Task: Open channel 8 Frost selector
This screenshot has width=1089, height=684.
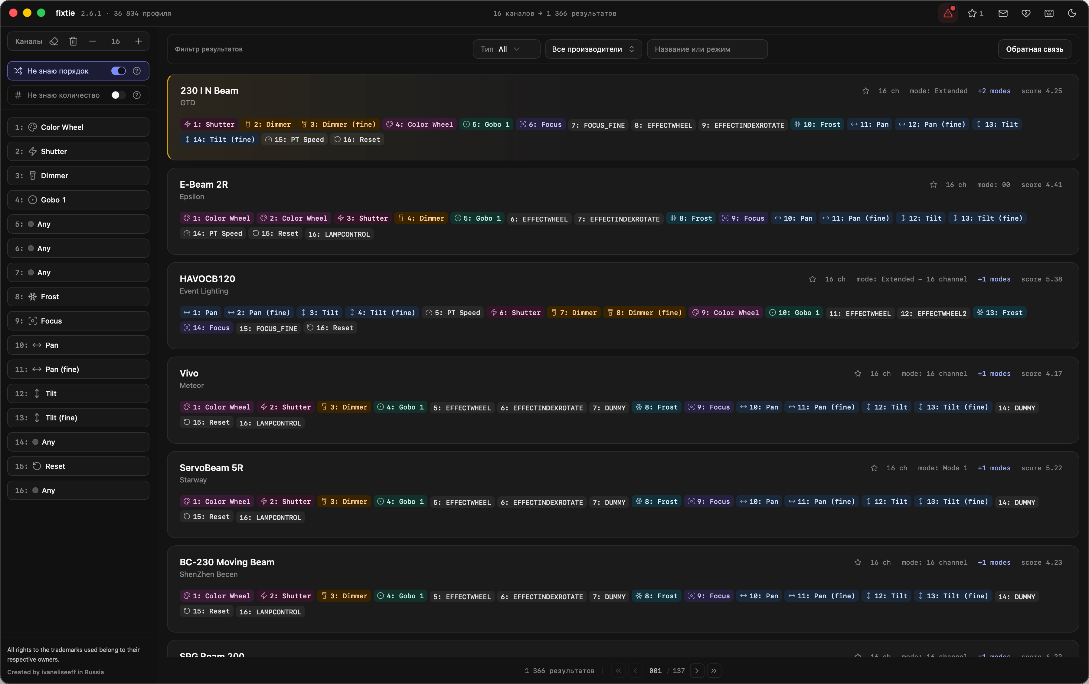Action: coord(78,297)
